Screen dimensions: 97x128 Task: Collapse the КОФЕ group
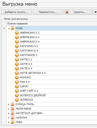9,28
